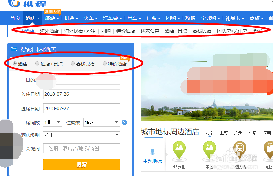This screenshot has height=176, width=273.
Task: Click the 目的地 destination input field
Action: (x=82, y=80)
